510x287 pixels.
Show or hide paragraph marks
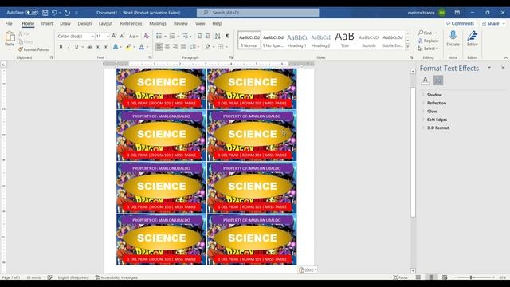227,36
